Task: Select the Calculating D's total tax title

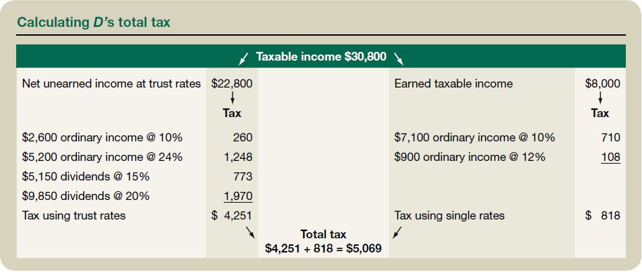Action: [x=94, y=22]
